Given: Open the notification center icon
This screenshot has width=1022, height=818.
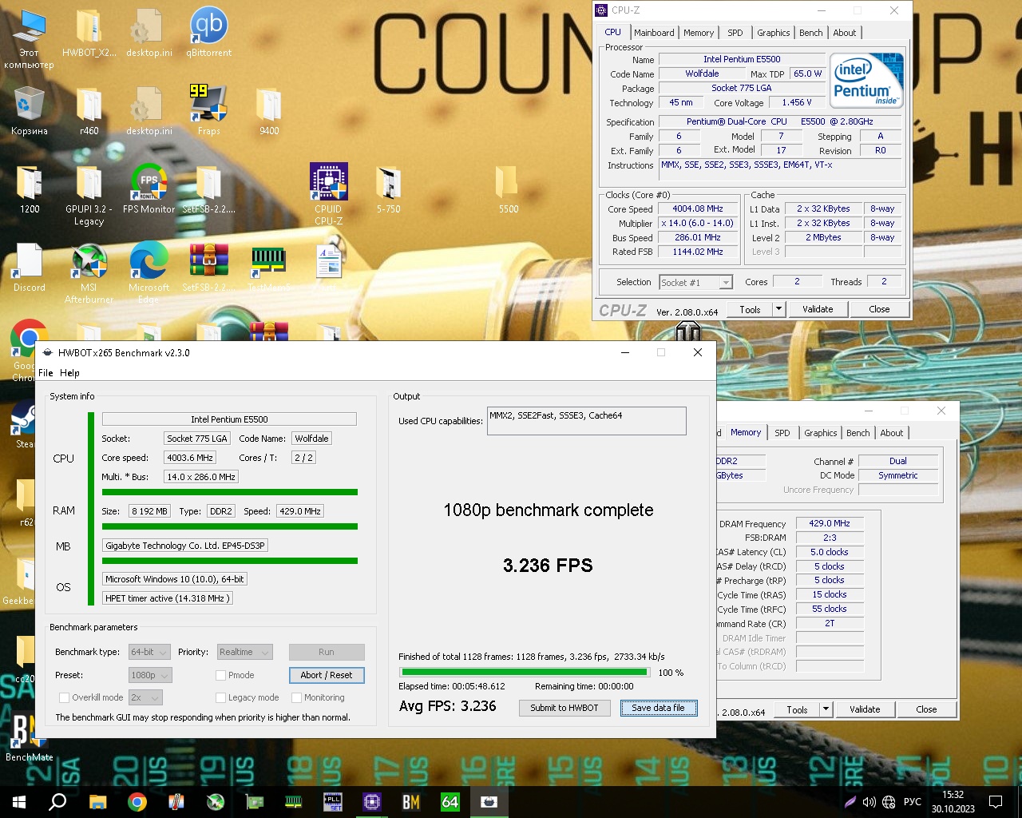Looking at the screenshot, I should tap(996, 801).
